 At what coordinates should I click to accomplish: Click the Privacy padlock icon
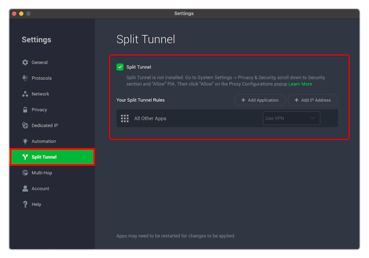click(25, 110)
